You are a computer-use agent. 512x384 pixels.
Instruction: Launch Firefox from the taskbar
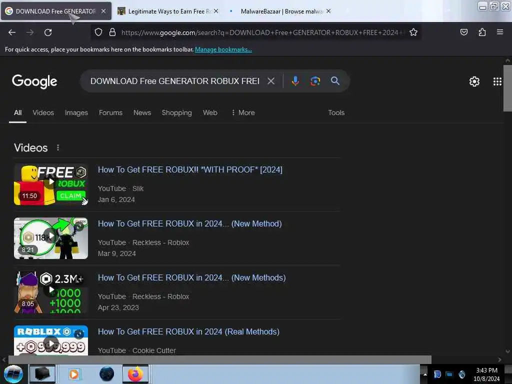point(135,374)
